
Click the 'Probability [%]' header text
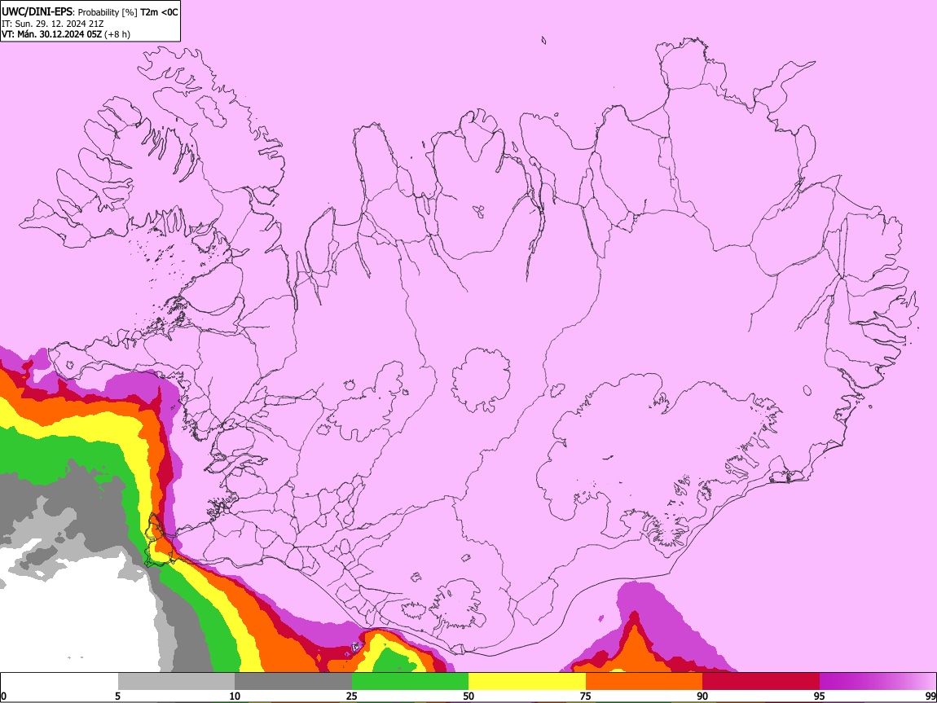point(108,12)
